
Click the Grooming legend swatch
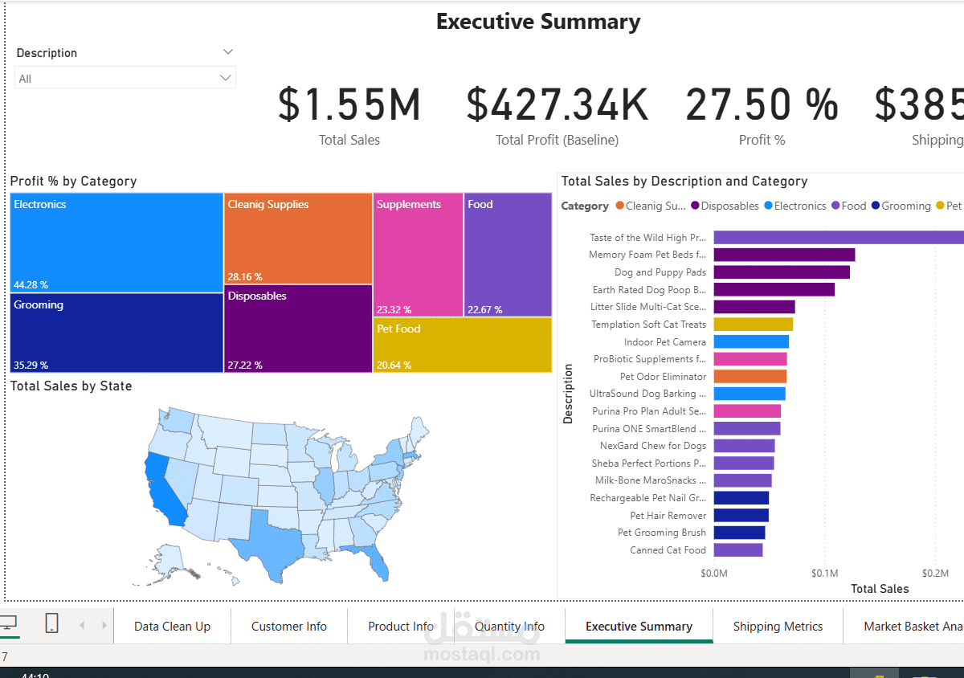pos(876,206)
